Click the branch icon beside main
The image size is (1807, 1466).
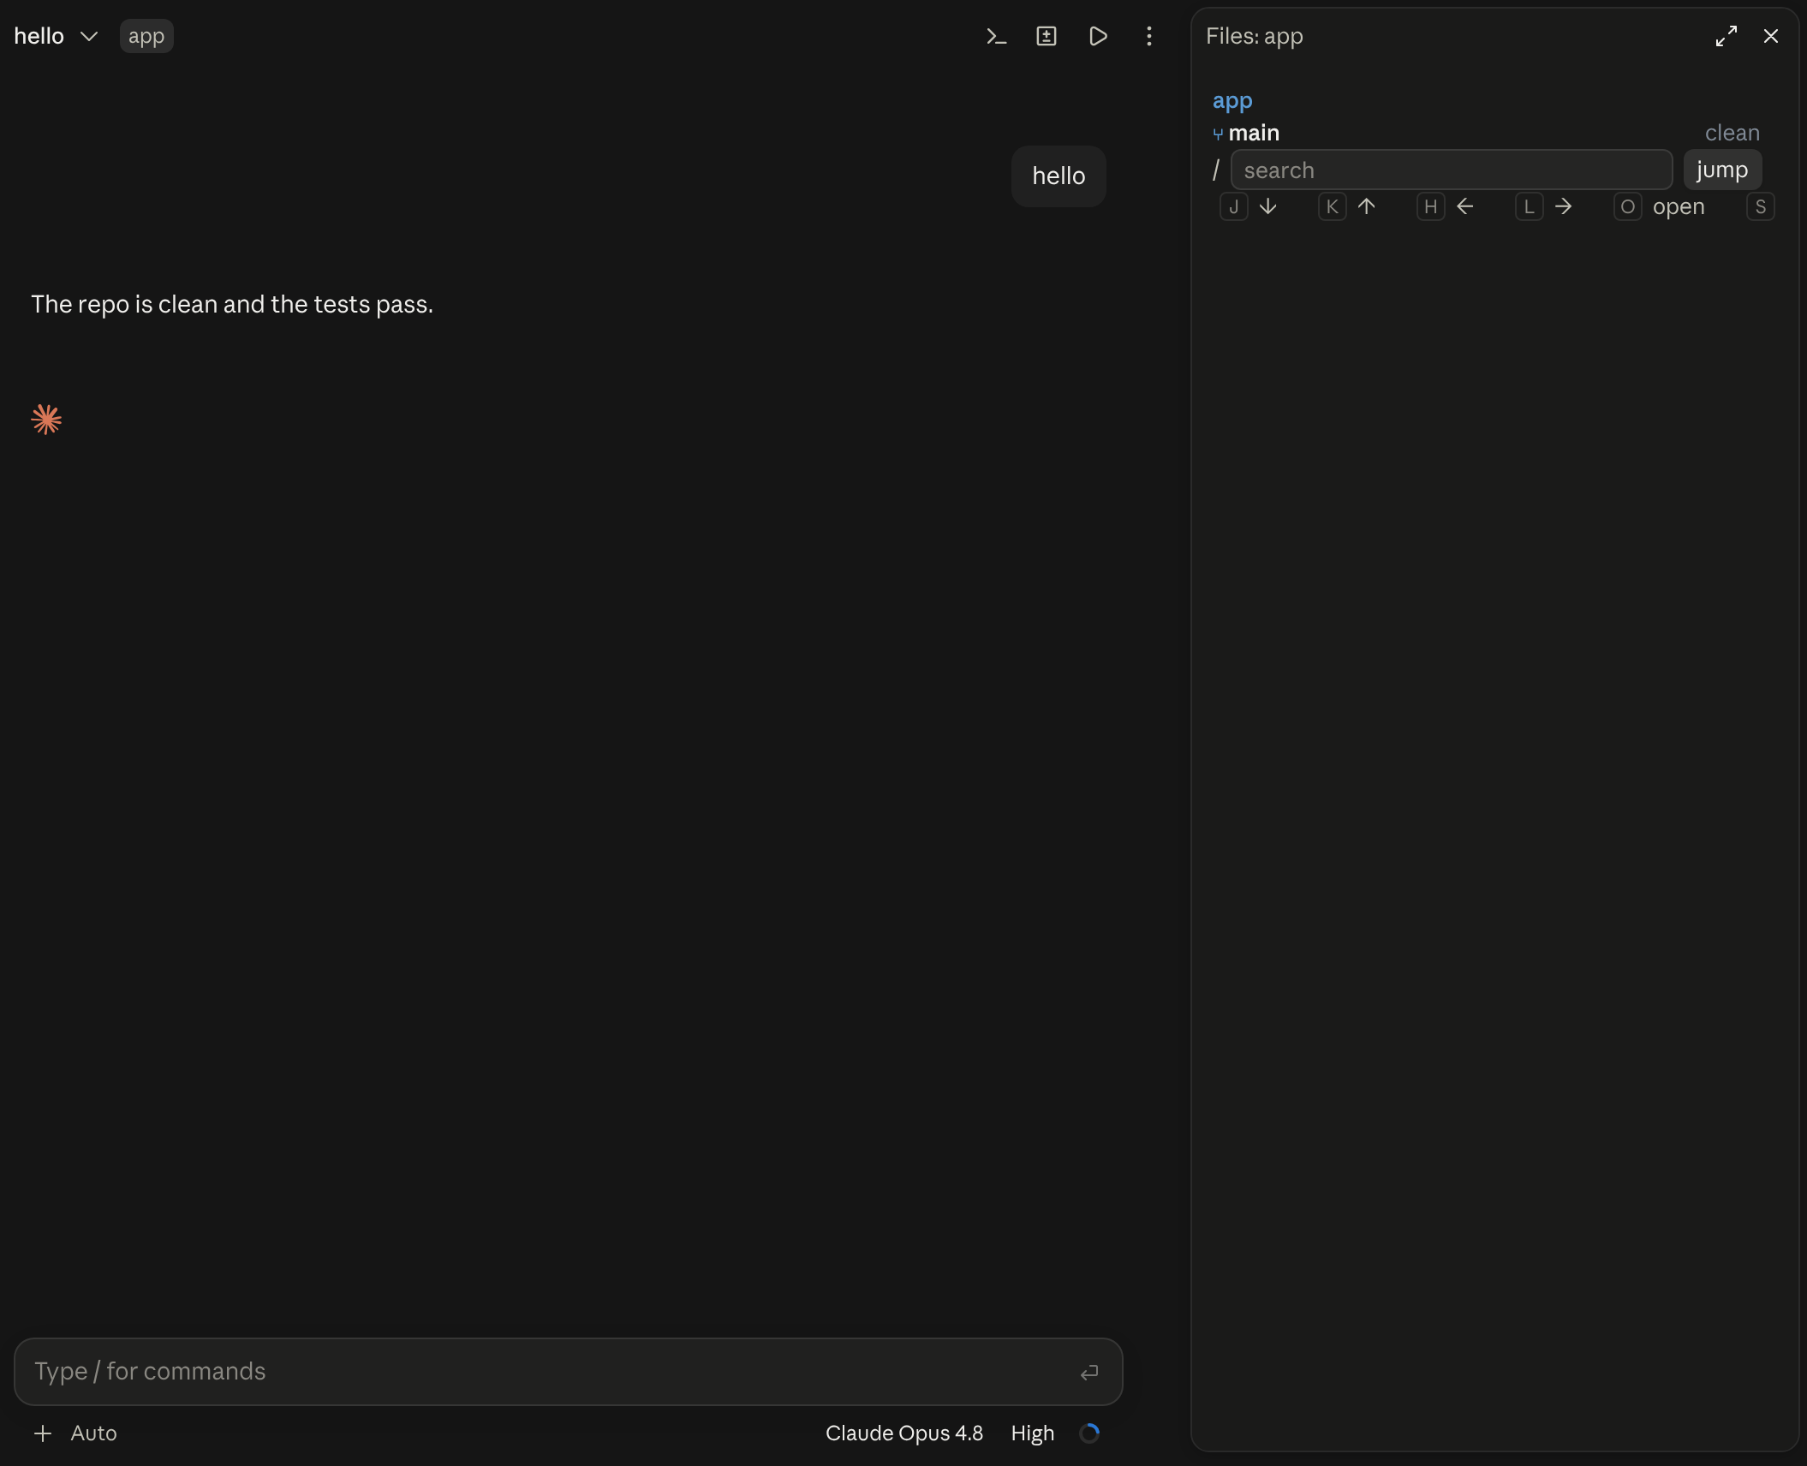tap(1218, 134)
